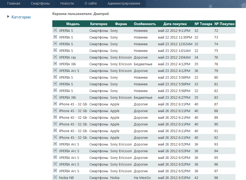Click XPERIA Arc S in purchase 79 row
This screenshot has height=180, width=246.
click(x=69, y=71)
